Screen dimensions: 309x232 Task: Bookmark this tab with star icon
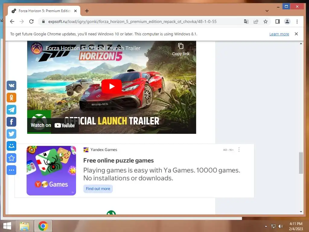click(266, 21)
